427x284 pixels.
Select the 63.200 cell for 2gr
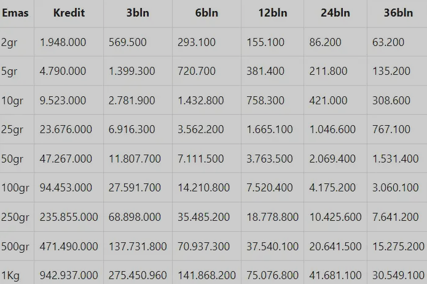(x=388, y=42)
